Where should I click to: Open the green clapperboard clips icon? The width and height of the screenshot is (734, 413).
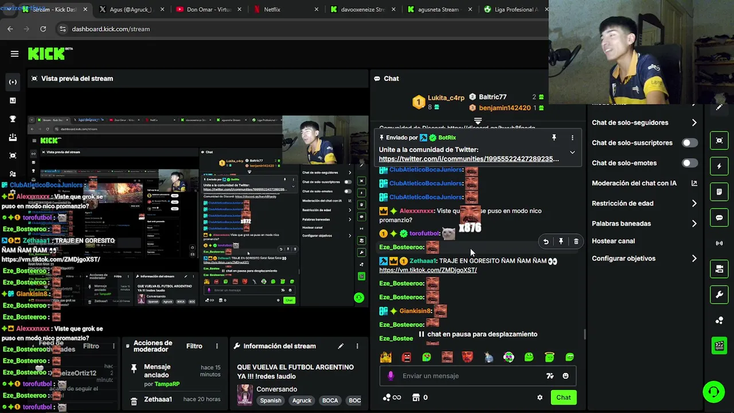pos(719,345)
